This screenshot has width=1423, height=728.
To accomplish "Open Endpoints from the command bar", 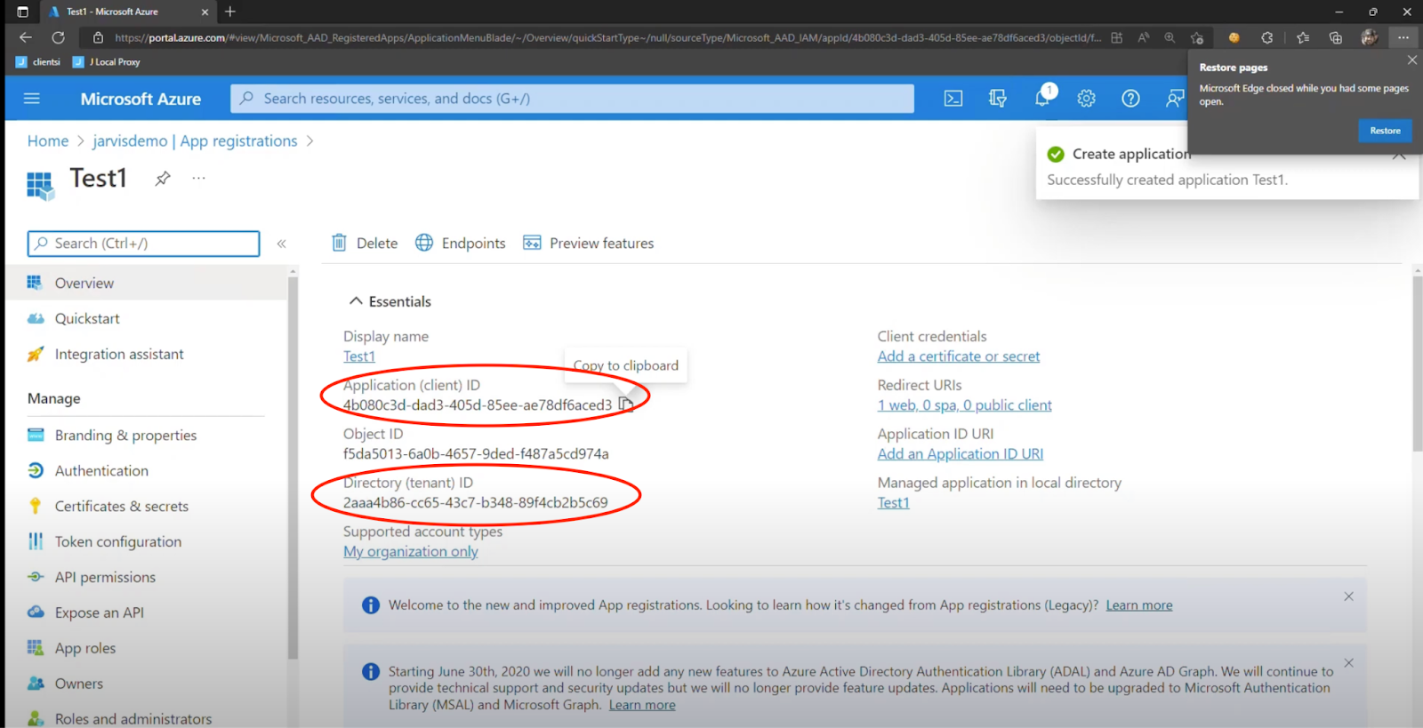I will click(x=461, y=243).
